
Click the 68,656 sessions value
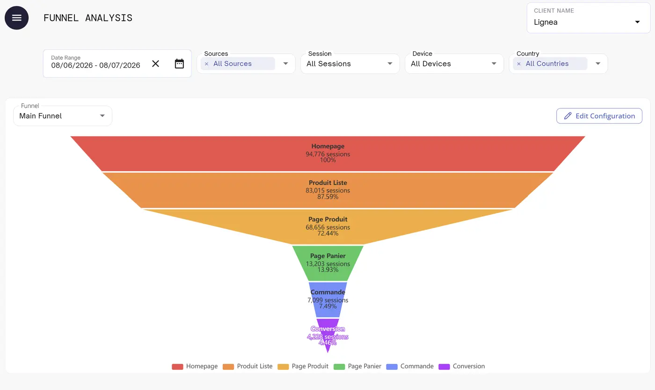(x=328, y=227)
